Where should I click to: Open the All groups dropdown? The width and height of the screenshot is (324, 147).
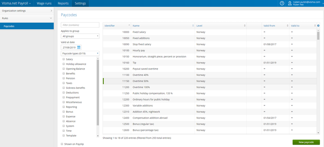coord(80,36)
